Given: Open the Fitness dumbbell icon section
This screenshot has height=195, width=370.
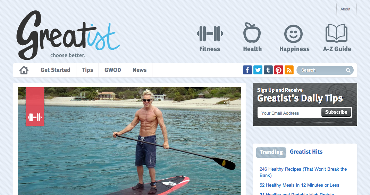Looking at the screenshot, I should tap(210, 34).
